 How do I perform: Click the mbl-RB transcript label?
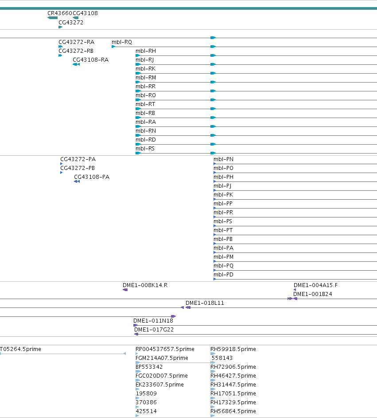point(145,113)
